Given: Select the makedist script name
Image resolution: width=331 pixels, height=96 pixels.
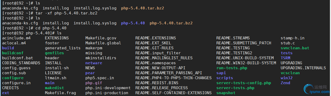Looking at the screenshot, I should point(55,88).
